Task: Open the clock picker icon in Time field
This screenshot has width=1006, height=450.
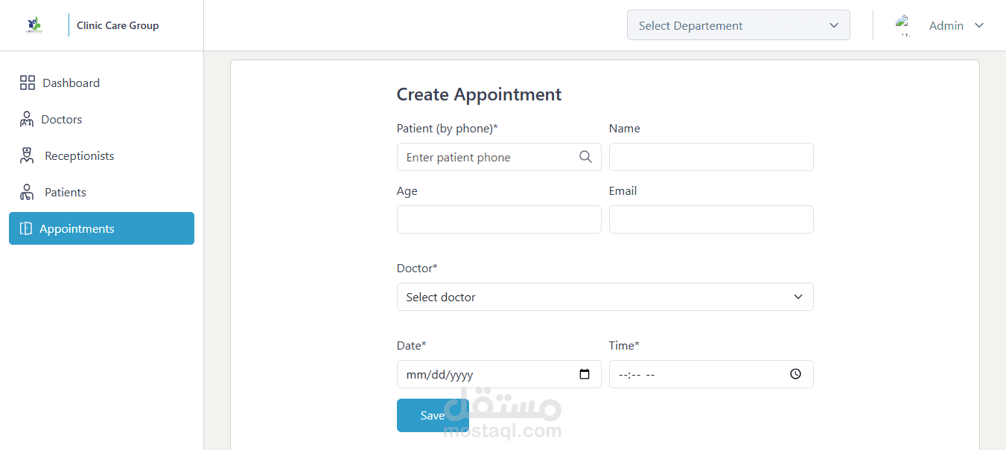Action: point(795,374)
